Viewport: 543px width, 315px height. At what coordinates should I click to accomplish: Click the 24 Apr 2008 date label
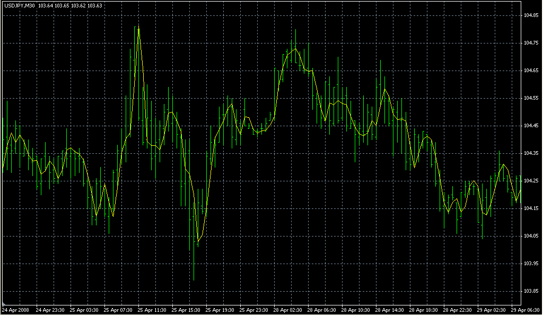tap(15, 310)
